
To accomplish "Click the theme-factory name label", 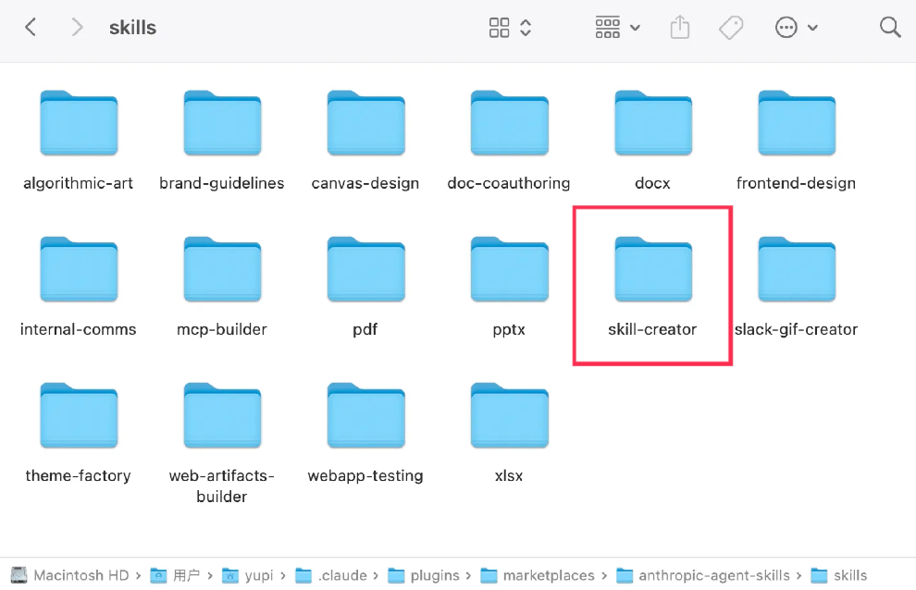I will [x=79, y=476].
